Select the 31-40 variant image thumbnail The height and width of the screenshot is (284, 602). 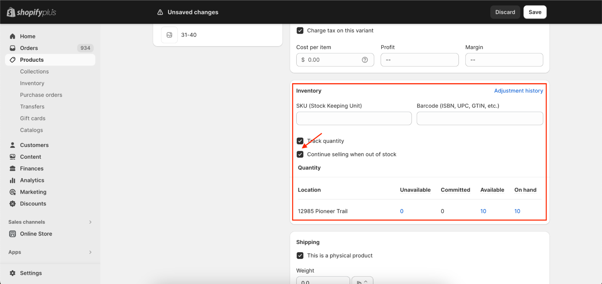coord(169,35)
